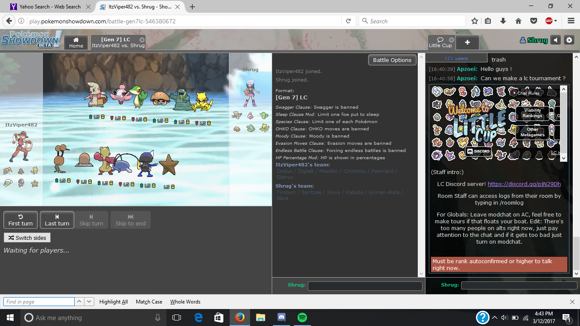Open Spotify from the taskbar
This screenshot has height=326, width=580.
pyautogui.click(x=302, y=318)
